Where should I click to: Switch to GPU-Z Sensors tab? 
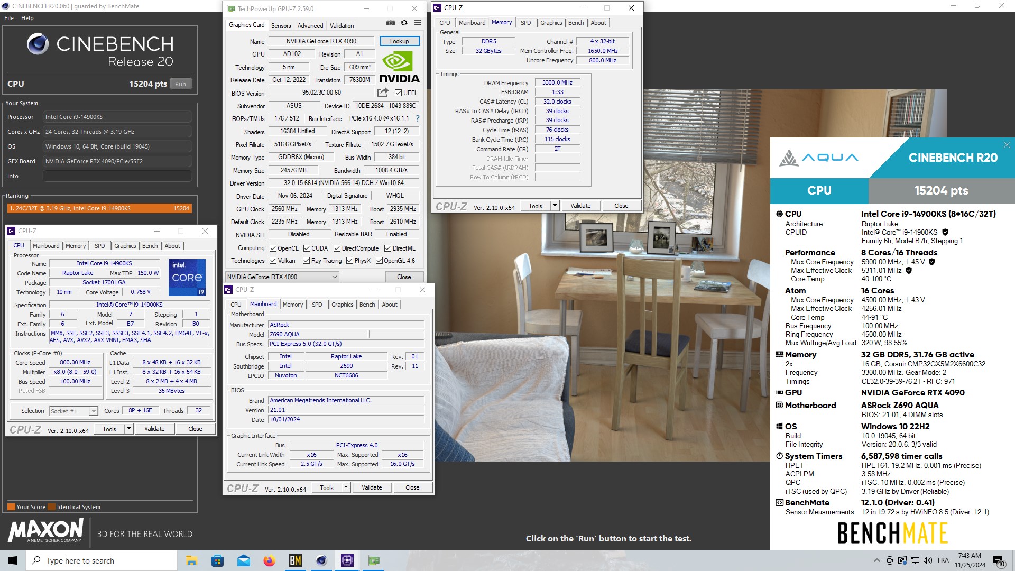[281, 25]
